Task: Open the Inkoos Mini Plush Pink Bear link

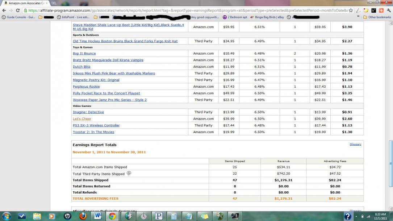Action: (114, 74)
